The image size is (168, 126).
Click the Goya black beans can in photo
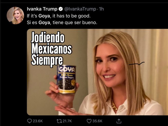tap(66, 79)
